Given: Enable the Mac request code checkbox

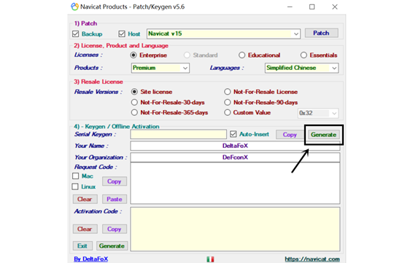Looking at the screenshot, I should [x=76, y=176].
